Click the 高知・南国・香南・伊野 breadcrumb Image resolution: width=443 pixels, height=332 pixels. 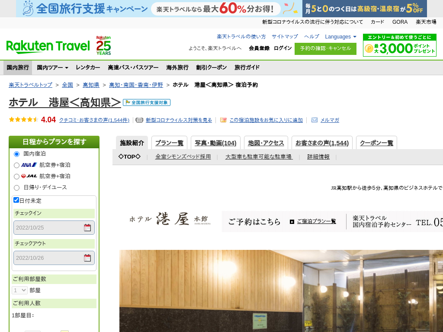click(136, 85)
